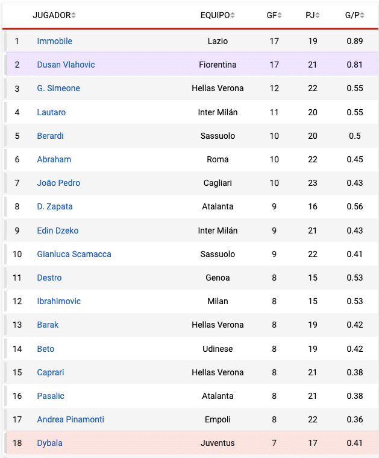Click the EQUIPO column sort arrows
The width and height of the screenshot is (379, 458).
[x=233, y=15]
